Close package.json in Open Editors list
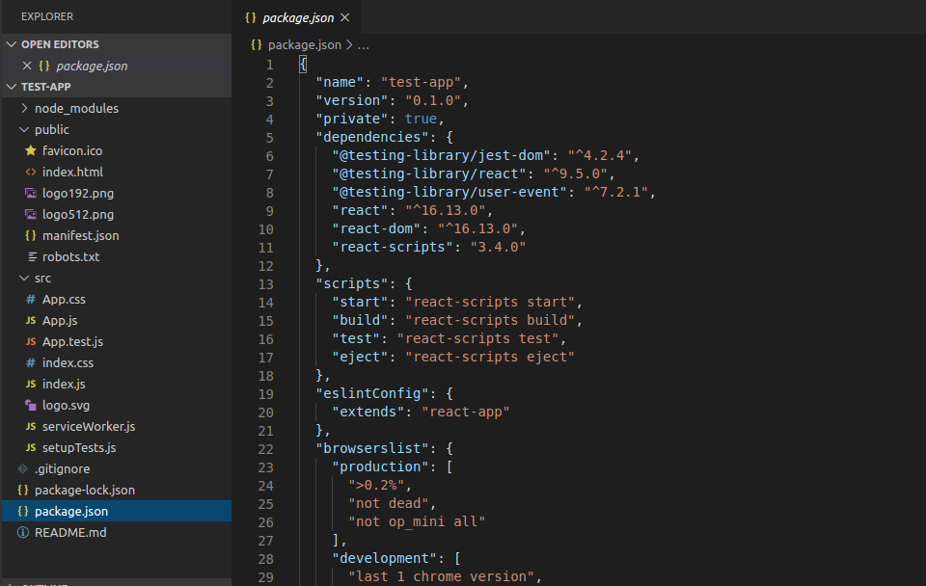The height and width of the screenshot is (586, 926). coord(27,66)
